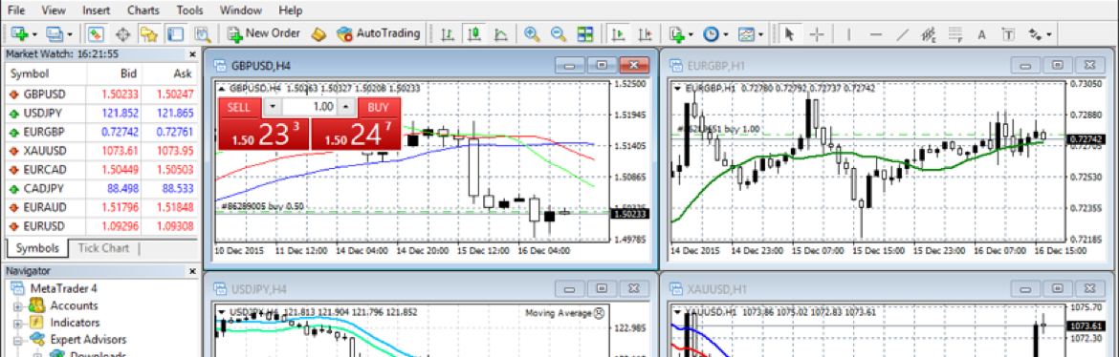
Task: Launch MetaEditor via the yellow book icon
Action: 319,33
